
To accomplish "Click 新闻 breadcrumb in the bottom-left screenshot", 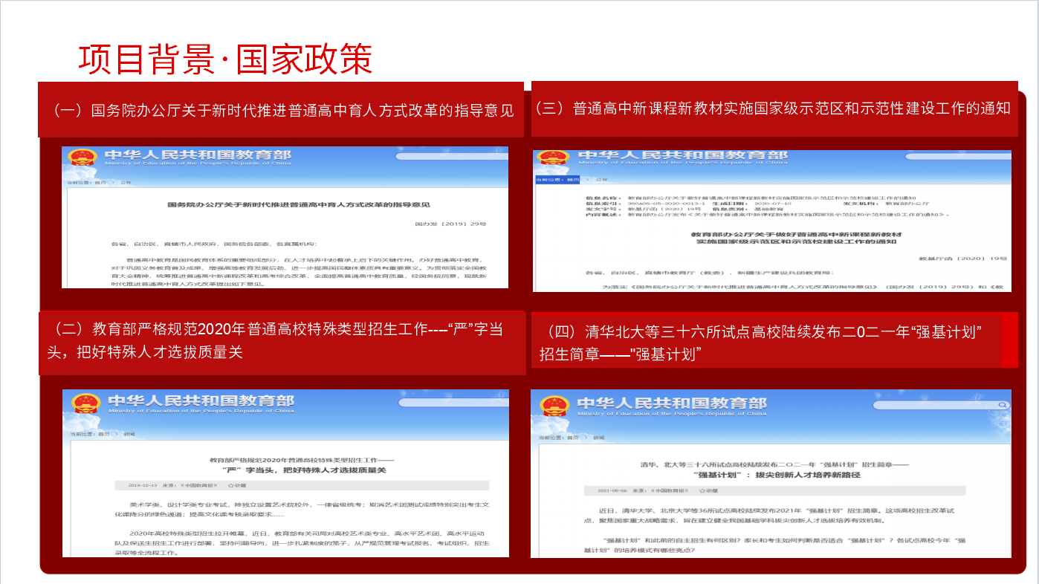I will [129, 434].
